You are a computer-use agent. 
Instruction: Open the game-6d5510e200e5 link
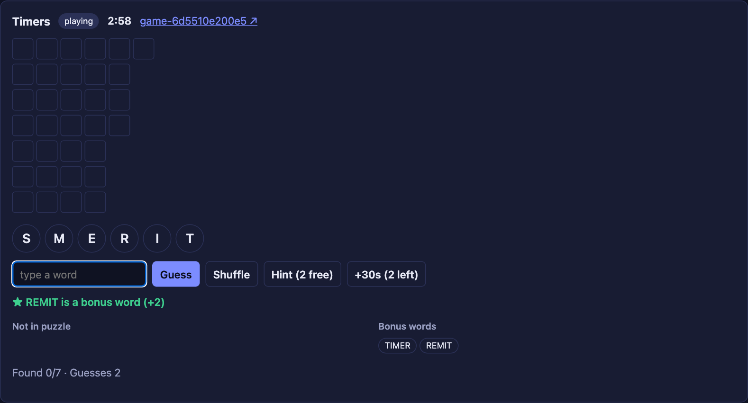click(199, 21)
